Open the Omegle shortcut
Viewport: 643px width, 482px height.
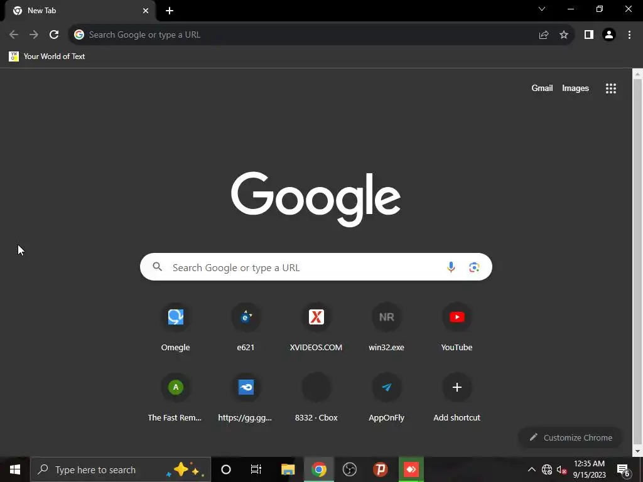(176, 328)
